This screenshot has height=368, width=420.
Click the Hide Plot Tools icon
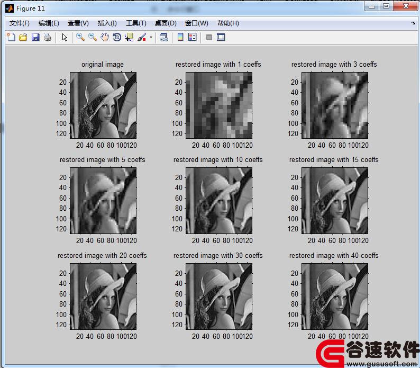pyautogui.click(x=209, y=37)
